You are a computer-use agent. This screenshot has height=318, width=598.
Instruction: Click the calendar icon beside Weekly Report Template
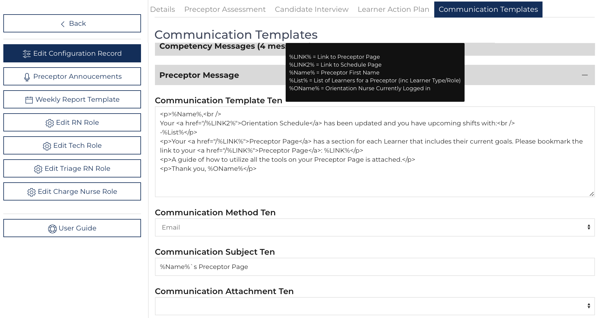[x=29, y=100]
